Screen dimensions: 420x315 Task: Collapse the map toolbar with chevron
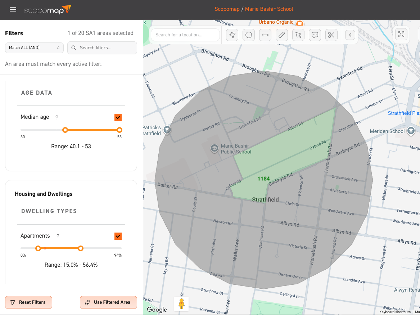pos(350,35)
